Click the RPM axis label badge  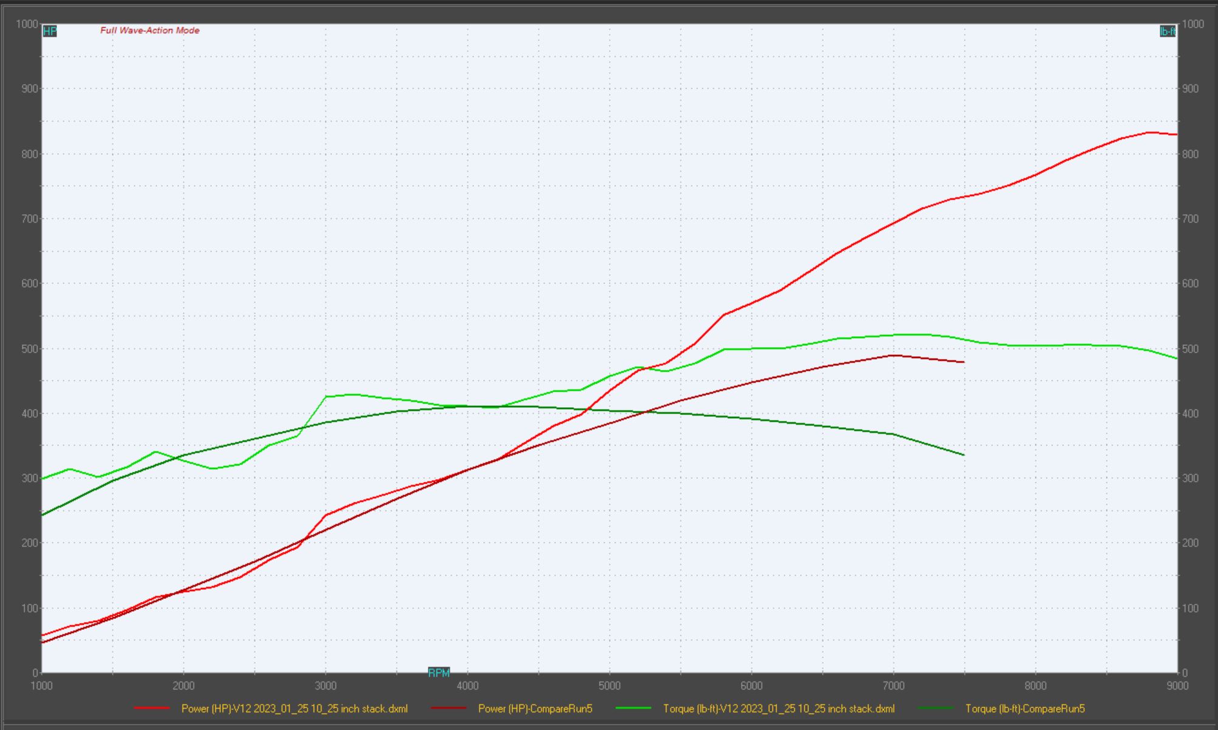point(439,673)
